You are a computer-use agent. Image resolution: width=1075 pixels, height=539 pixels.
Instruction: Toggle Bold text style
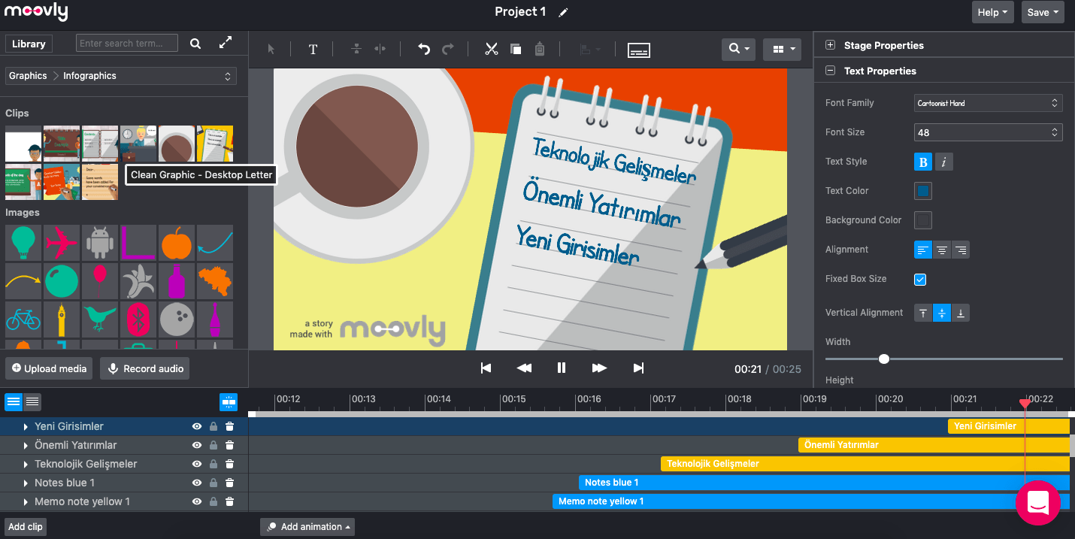pyautogui.click(x=922, y=162)
